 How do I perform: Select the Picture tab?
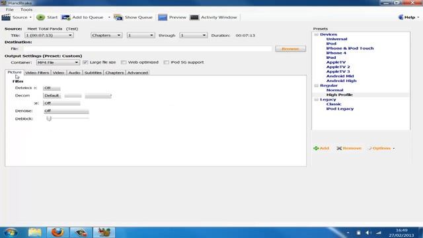click(x=15, y=72)
